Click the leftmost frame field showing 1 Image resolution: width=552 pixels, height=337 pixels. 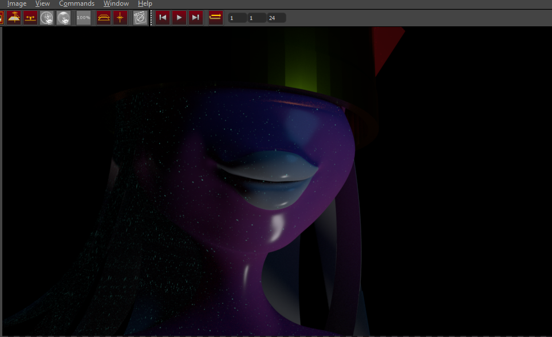click(237, 18)
